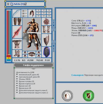Click the bow weapon slot
Viewport: 103px width, 104px height.
(x=16, y=13)
